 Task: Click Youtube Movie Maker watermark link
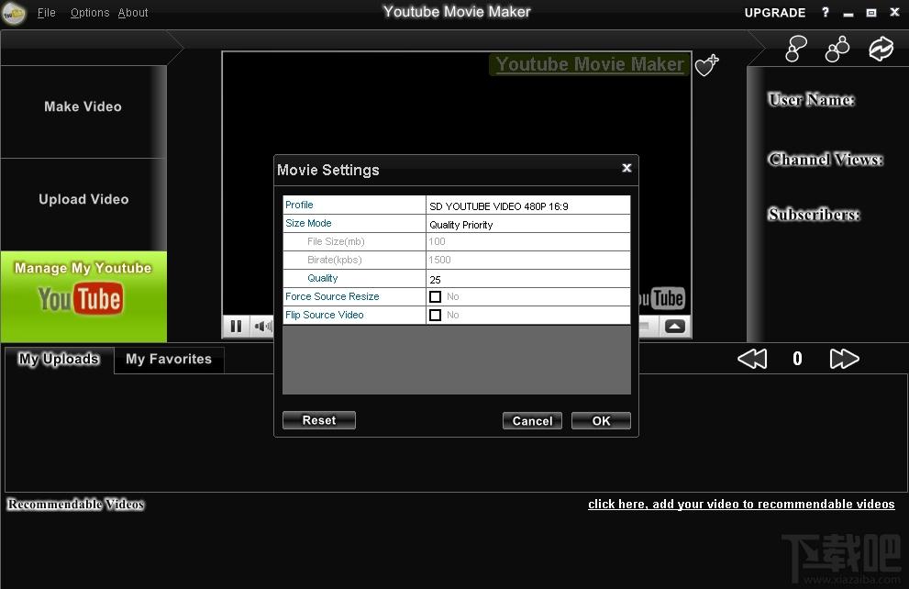pyautogui.click(x=590, y=64)
